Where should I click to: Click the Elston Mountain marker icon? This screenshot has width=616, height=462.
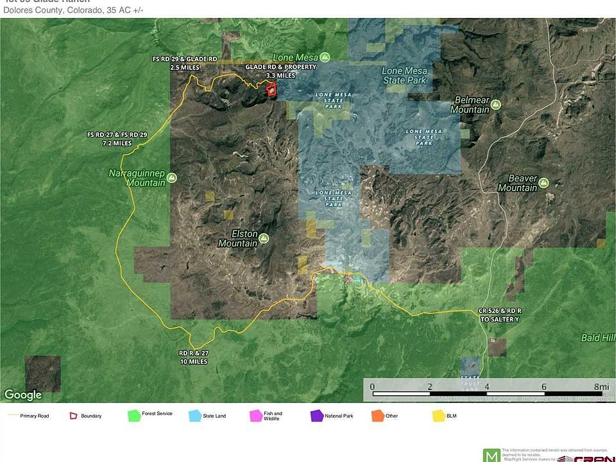click(264, 238)
